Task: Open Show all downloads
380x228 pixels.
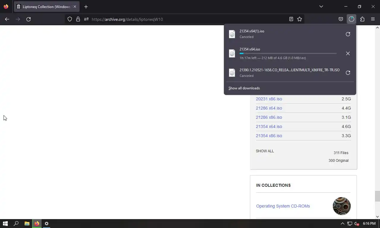Action: (x=244, y=88)
